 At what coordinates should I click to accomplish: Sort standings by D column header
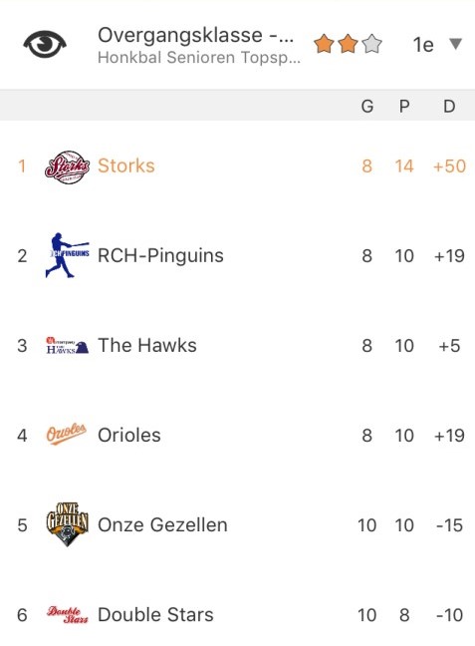(x=449, y=107)
